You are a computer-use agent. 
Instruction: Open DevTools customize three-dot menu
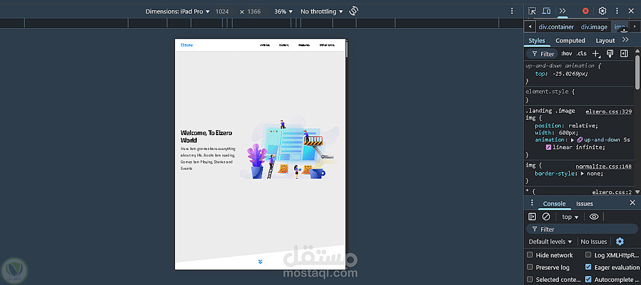617,11
